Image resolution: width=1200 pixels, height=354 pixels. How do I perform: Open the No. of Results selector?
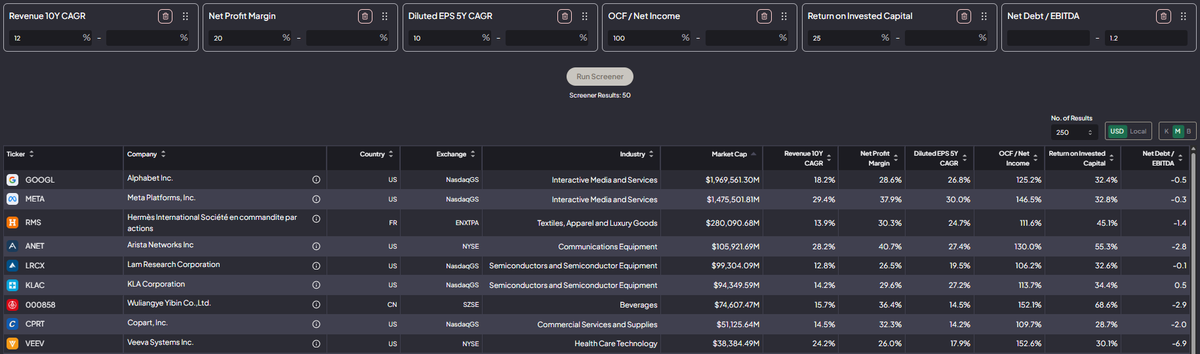point(1074,132)
